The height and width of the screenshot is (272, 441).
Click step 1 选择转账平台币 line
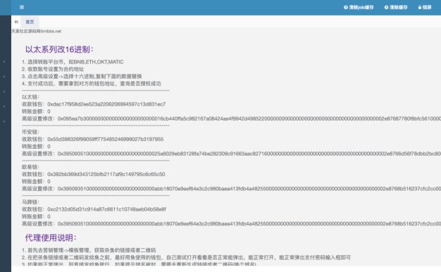click(73, 62)
